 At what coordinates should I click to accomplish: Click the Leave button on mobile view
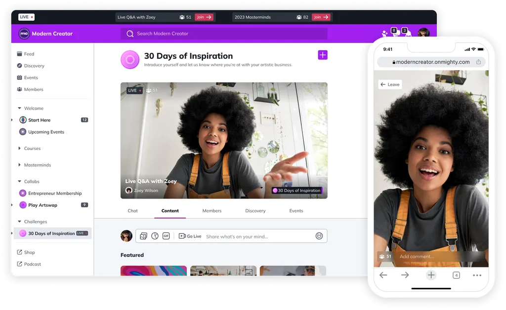(x=390, y=84)
